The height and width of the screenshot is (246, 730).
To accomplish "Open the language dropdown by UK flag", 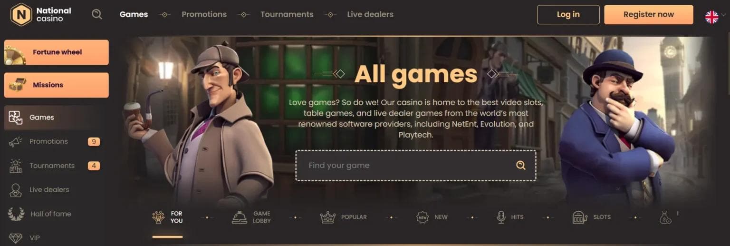I will point(715,17).
